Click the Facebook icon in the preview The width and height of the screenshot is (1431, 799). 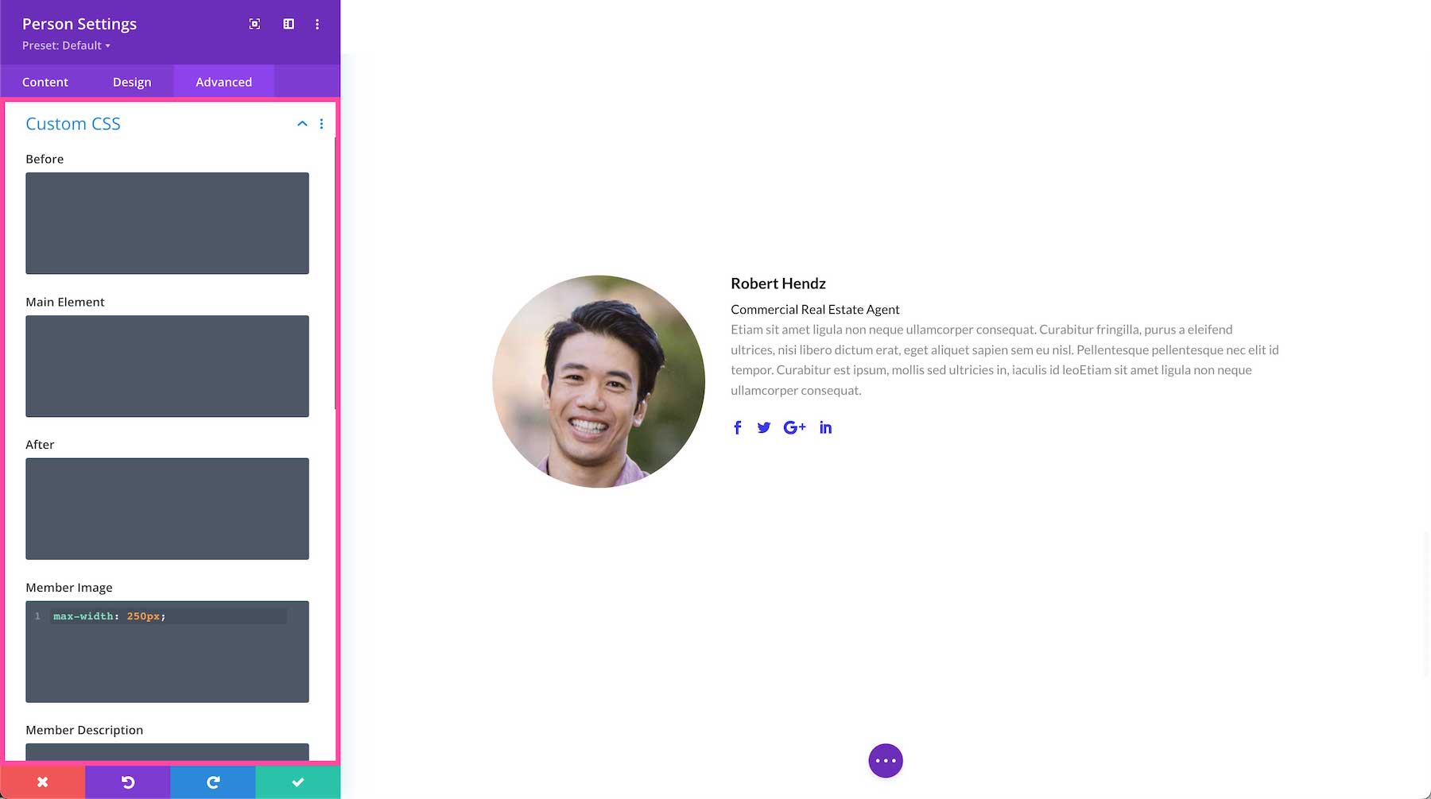point(737,427)
